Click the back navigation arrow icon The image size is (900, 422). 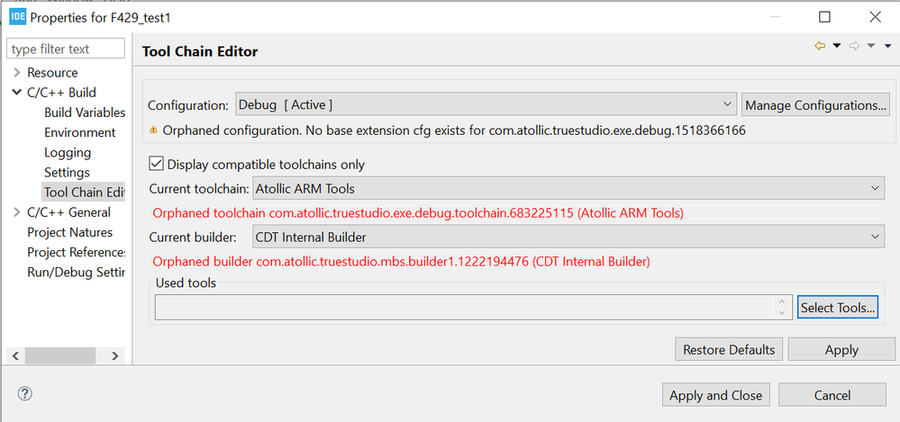(x=820, y=45)
